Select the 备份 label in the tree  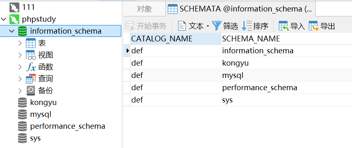(x=46, y=91)
